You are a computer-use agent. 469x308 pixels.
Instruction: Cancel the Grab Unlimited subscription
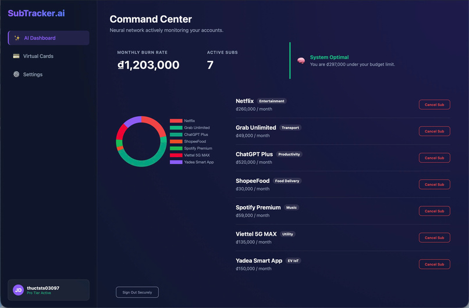(434, 131)
